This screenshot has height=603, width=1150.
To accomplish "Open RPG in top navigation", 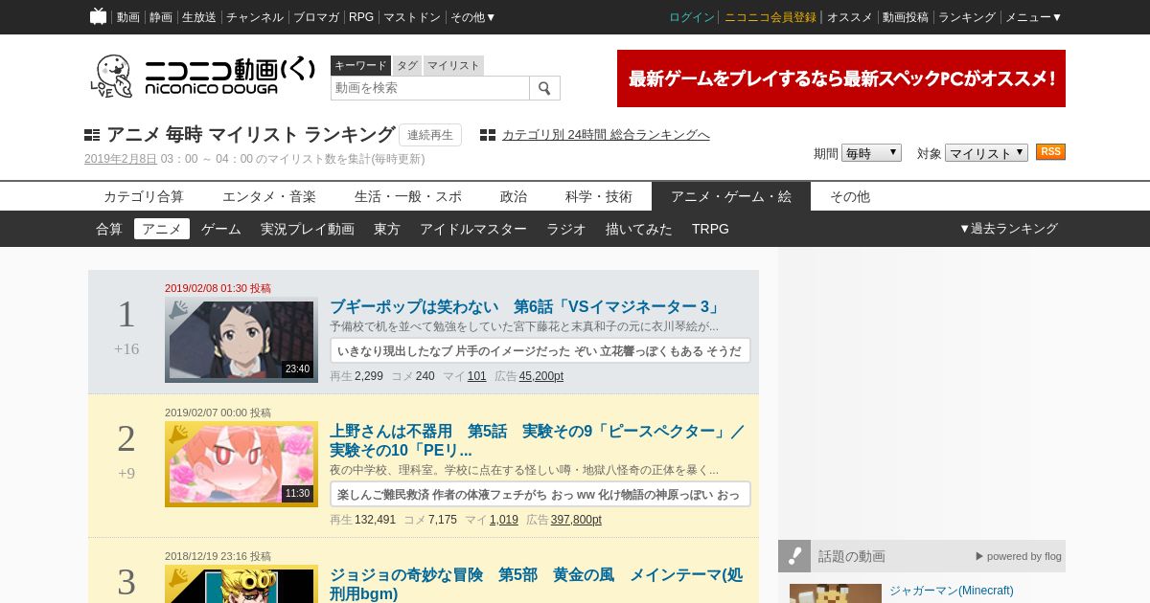I will pos(361,17).
